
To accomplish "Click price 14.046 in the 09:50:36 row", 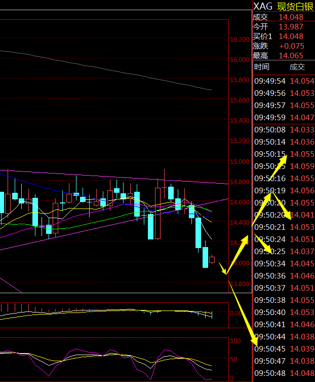I will pos(302,276).
